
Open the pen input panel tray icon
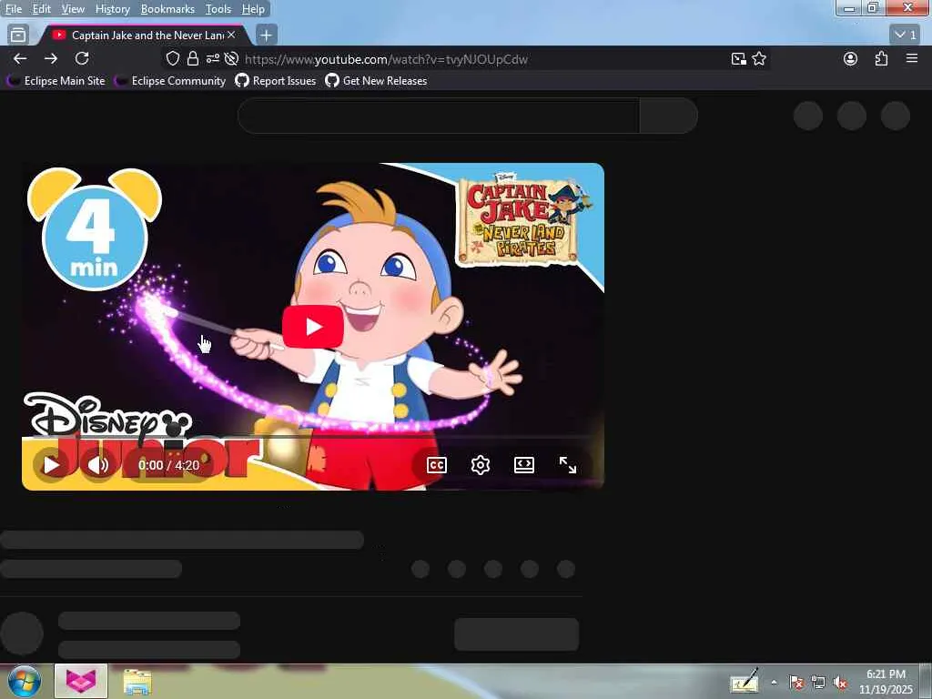tap(745, 681)
